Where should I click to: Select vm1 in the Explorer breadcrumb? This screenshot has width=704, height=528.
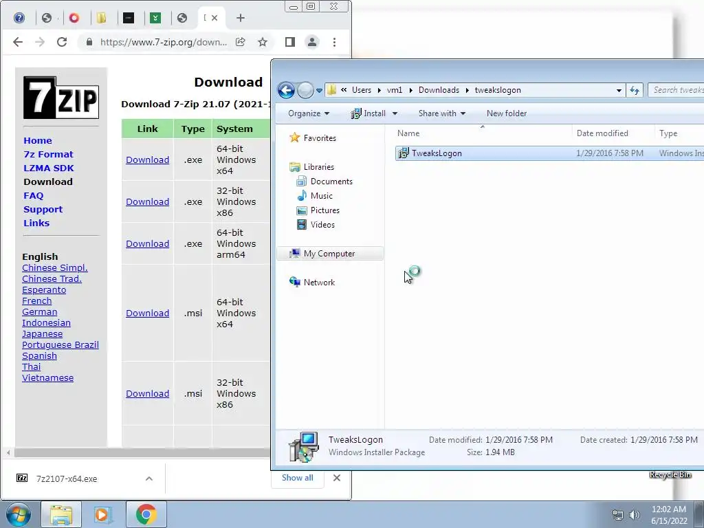[395, 90]
